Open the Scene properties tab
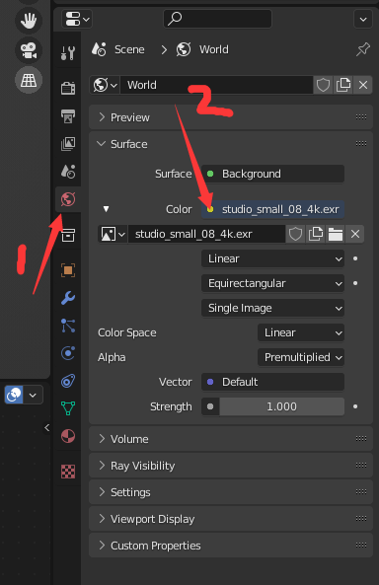The height and width of the screenshot is (585, 379). pyautogui.click(x=68, y=172)
